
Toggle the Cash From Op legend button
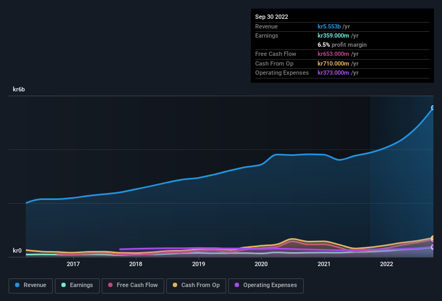[196, 285]
